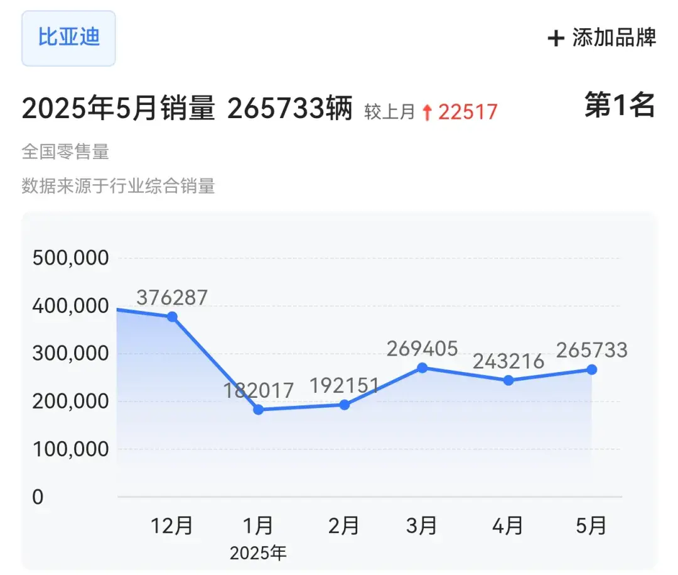Click the 1月 axis label
The image size is (678, 575).
point(258,526)
